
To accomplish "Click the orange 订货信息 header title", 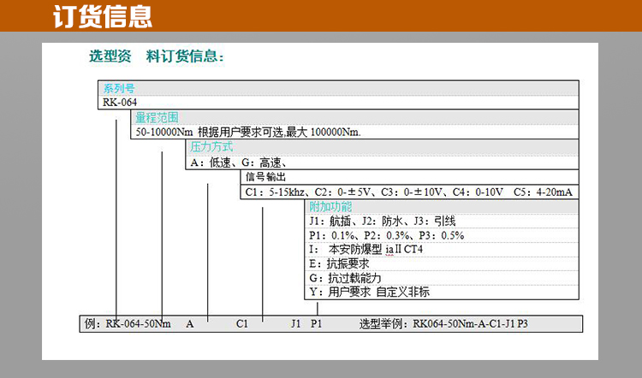I will pyautogui.click(x=102, y=15).
